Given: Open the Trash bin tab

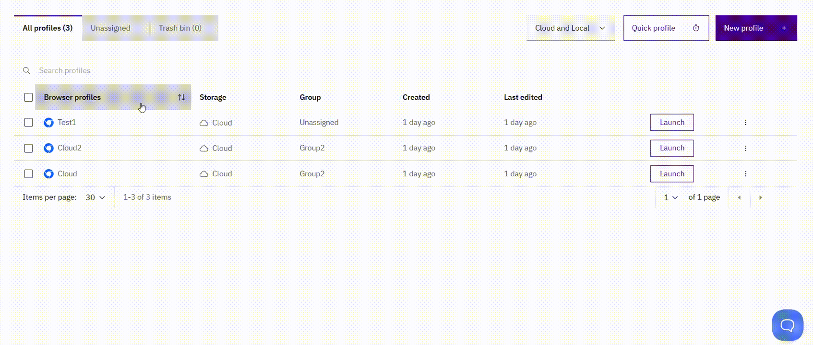Looking at the screenshot, I should coord(184,28).
